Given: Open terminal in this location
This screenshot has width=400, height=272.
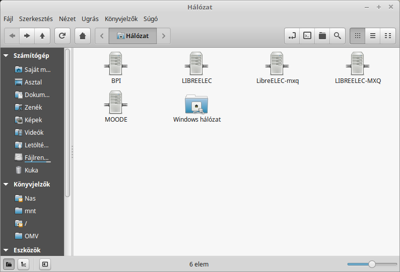Looking at the screenshot, I should click(x=307, y=36).
